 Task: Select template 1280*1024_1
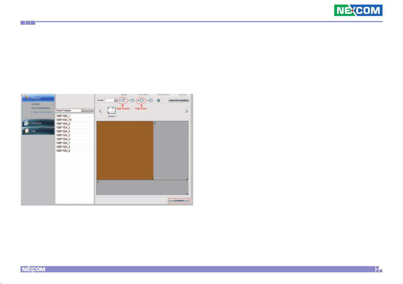74,116
